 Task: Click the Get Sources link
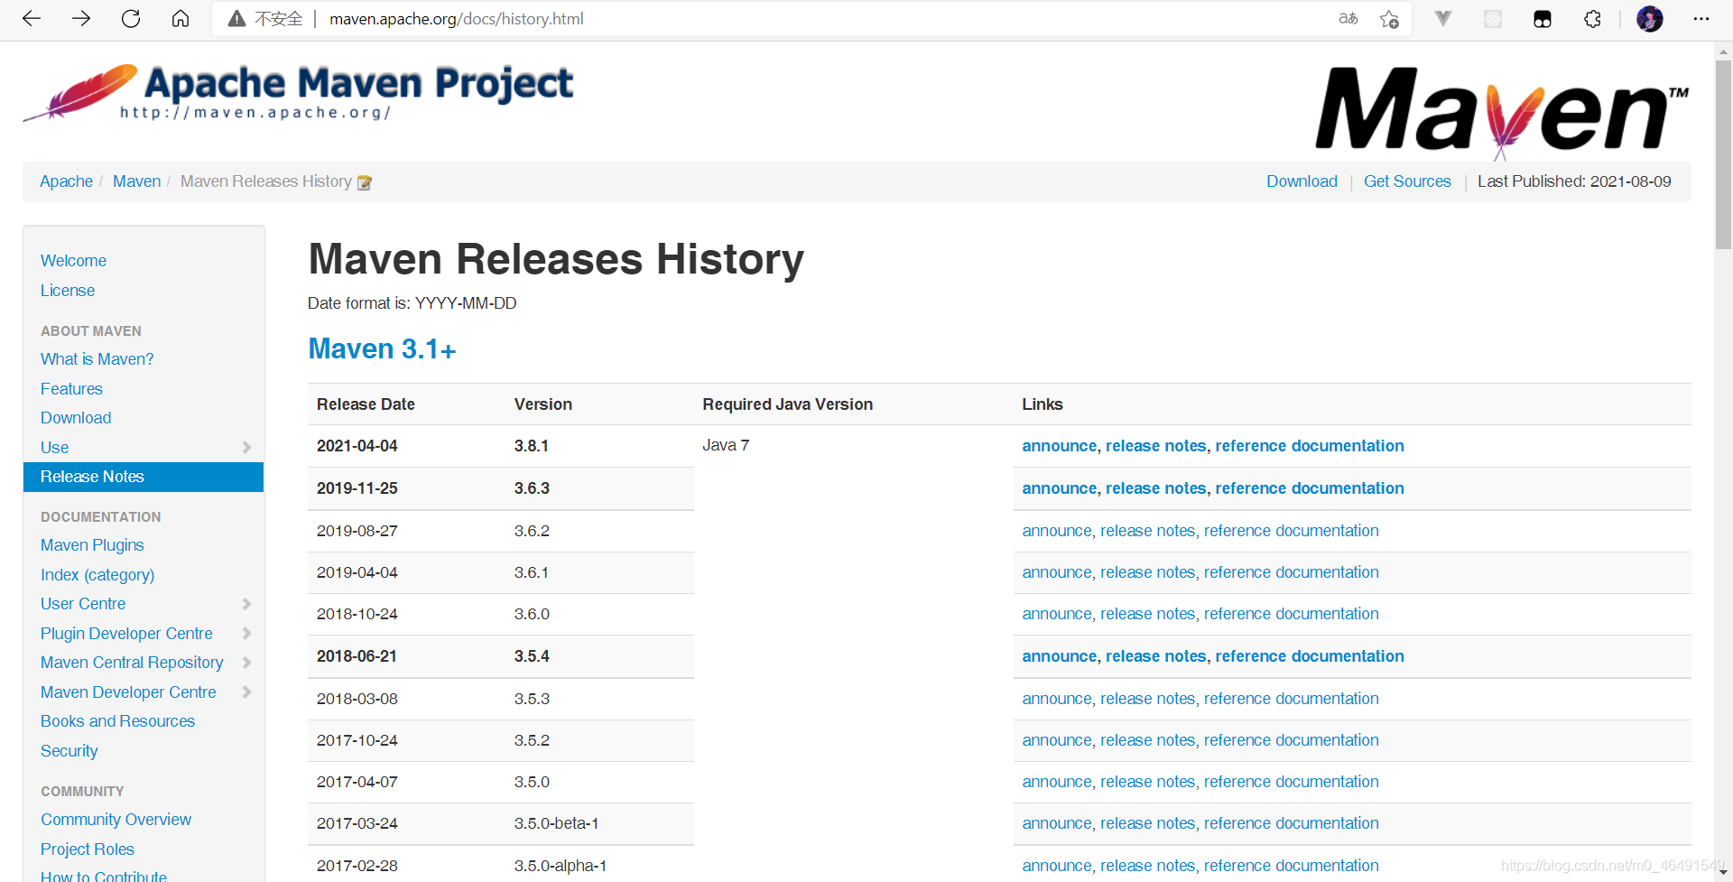click(1407, 181)
